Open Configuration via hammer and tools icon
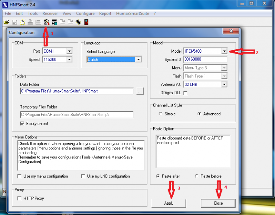This screenshot has width=275, height=215. click(x=47, y=22)
